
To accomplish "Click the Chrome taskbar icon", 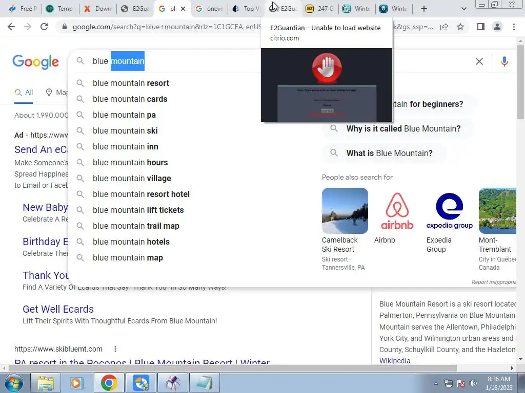I will pos(109,383).
